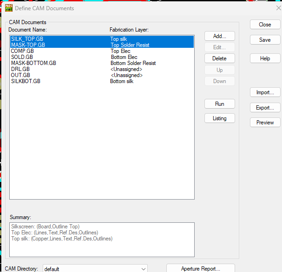This screenshot has width=282, height=272.
Task: Expand the CAM Directory dropdown
Action: pyautogui.click(x=143, y=269)
